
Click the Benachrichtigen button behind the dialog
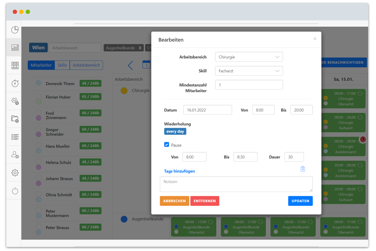click(344, 62)
